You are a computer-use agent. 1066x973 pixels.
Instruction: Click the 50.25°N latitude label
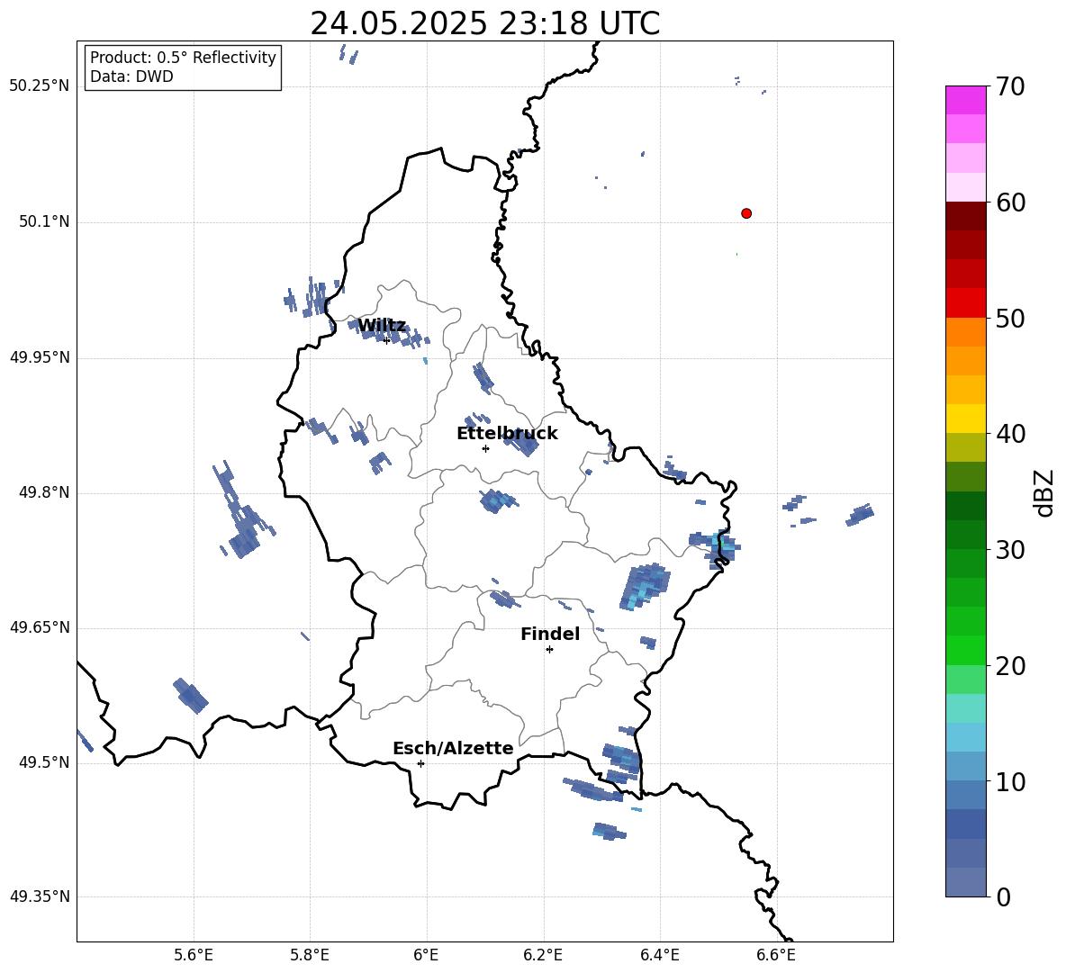[x=40, y=86]
